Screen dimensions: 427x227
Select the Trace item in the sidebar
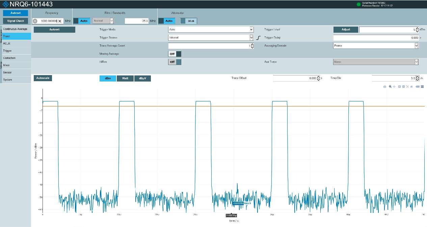16,36
